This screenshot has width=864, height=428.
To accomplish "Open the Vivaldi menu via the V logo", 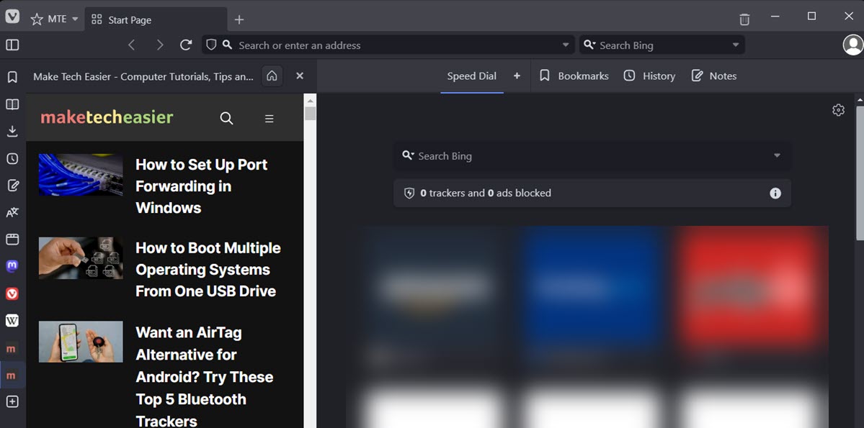I will tap(12, 15).
